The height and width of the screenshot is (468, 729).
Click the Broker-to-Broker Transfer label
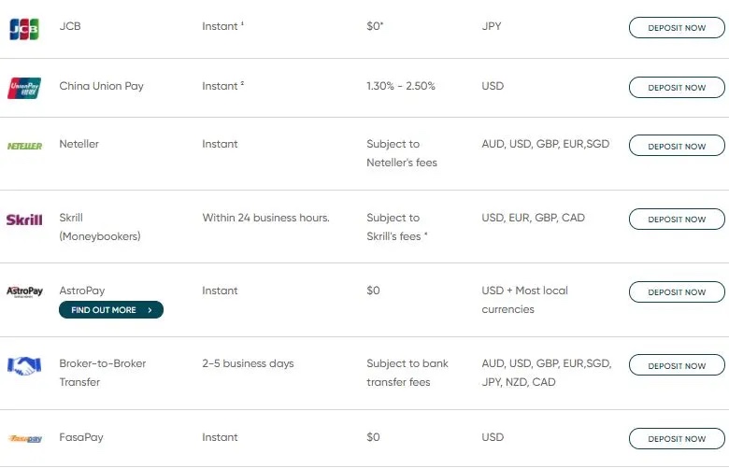coord(103,373)
